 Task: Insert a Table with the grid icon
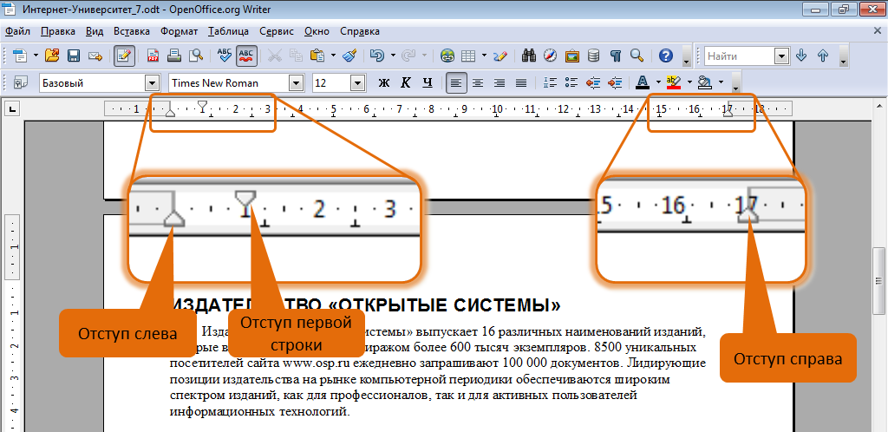click(467, 56)
